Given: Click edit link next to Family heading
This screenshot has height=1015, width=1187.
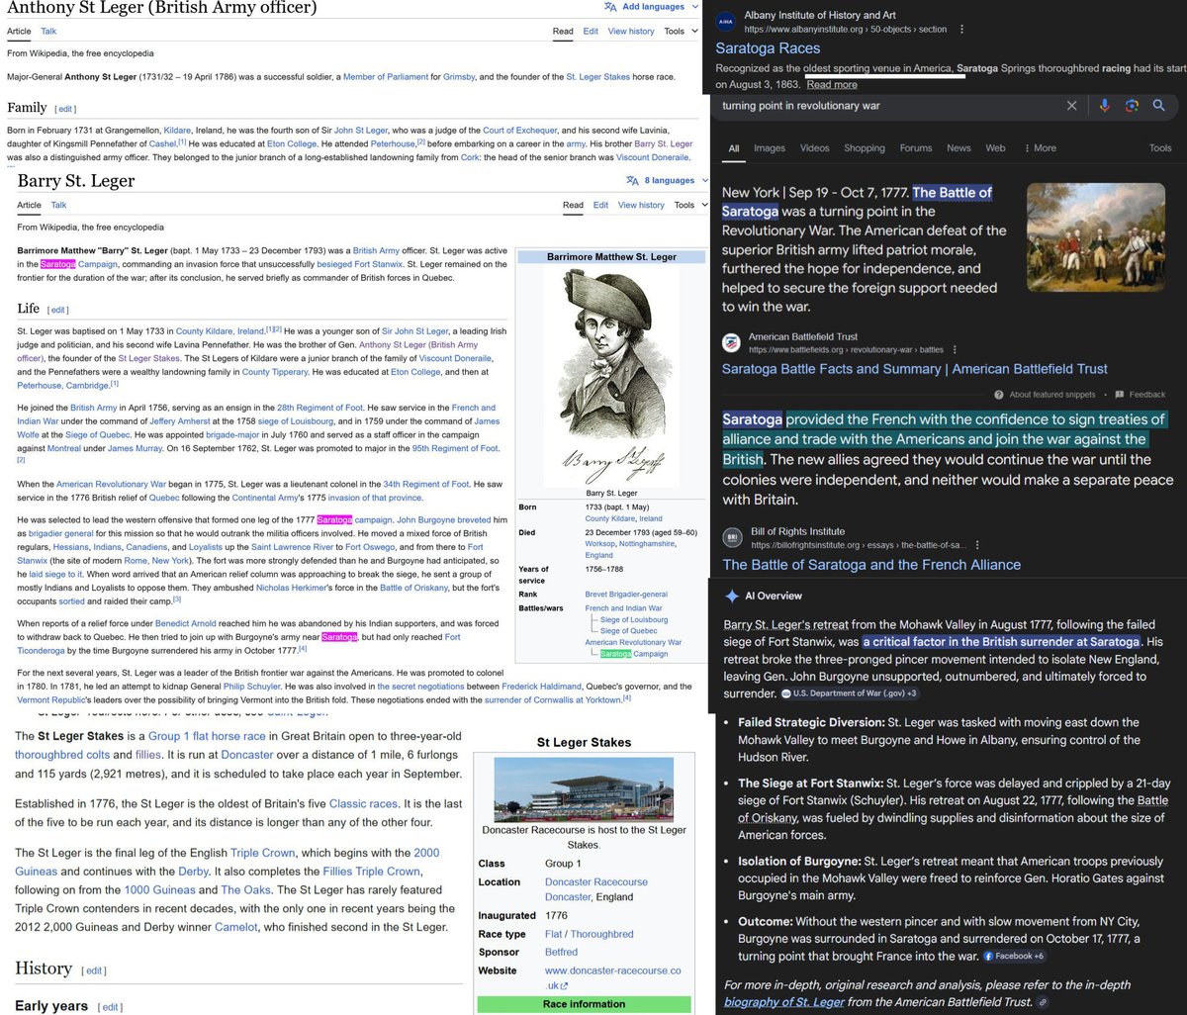Looking at the screenshot, I should pos(65,109).
